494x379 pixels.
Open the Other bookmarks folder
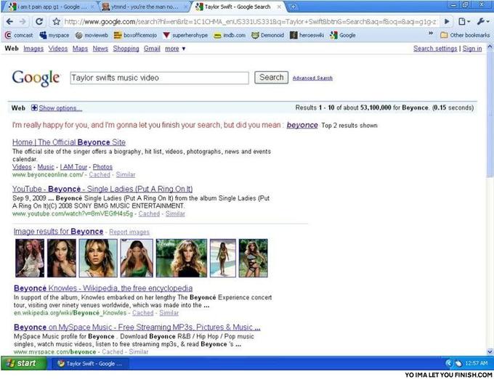[x=465, y=36]
